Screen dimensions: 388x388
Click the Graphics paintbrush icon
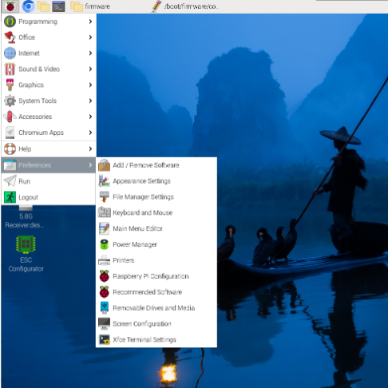tap(10, 85)
